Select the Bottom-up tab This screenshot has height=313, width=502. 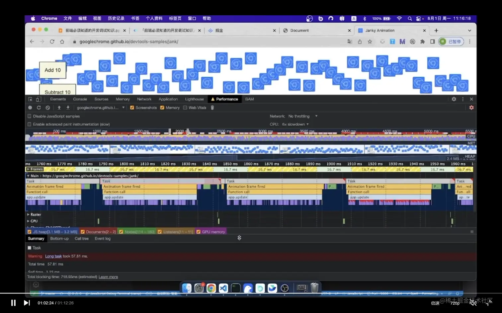pyautogui.click(x=59, y=238)
